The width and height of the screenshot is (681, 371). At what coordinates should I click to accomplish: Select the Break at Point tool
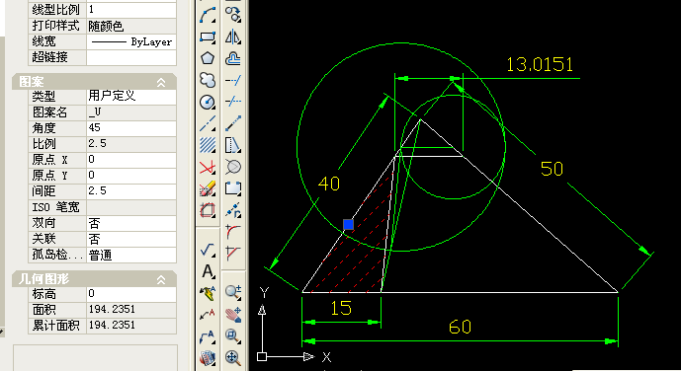[x=233, y=210]
